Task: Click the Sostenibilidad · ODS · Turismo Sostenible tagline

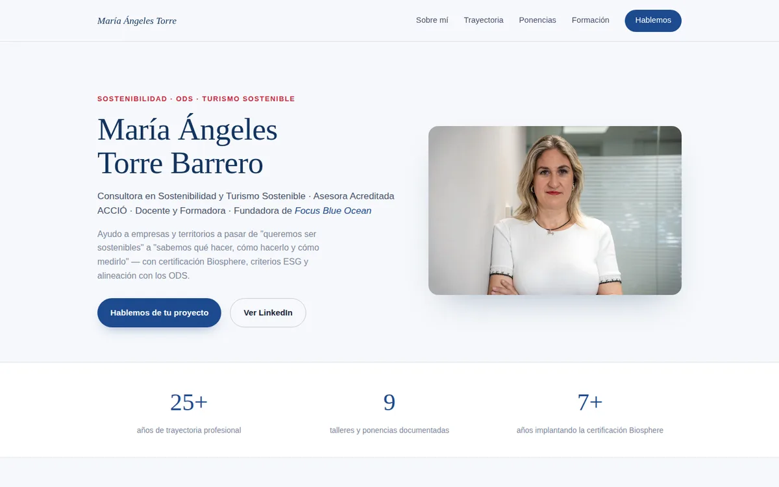Action: 196,99
